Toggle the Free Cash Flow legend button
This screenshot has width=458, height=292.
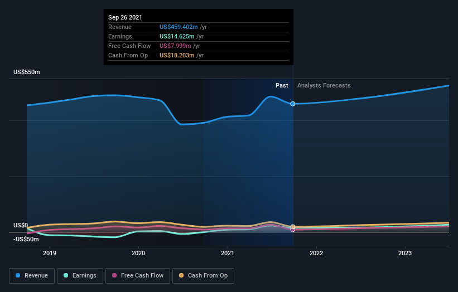(x=138, y=276)
